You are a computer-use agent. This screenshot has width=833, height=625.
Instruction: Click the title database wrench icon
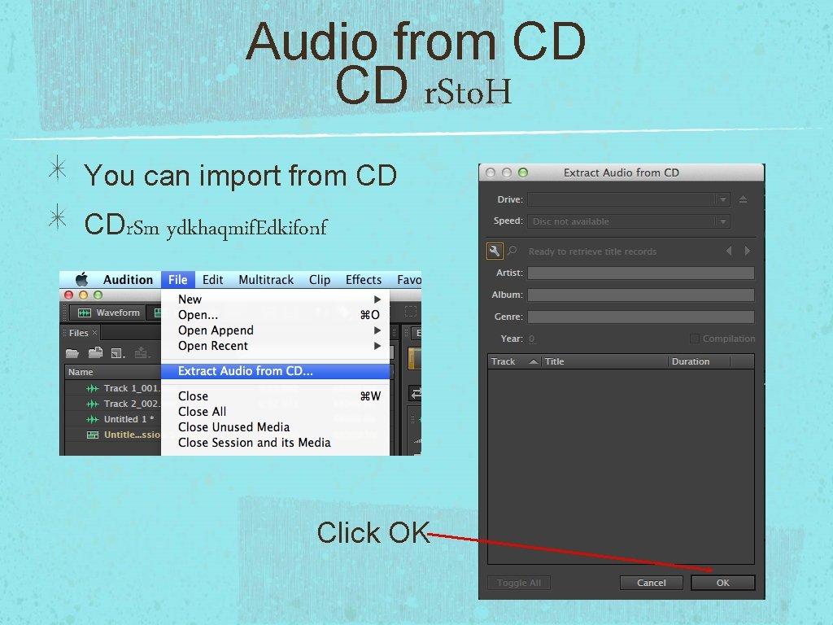click(x=495, y=251)
